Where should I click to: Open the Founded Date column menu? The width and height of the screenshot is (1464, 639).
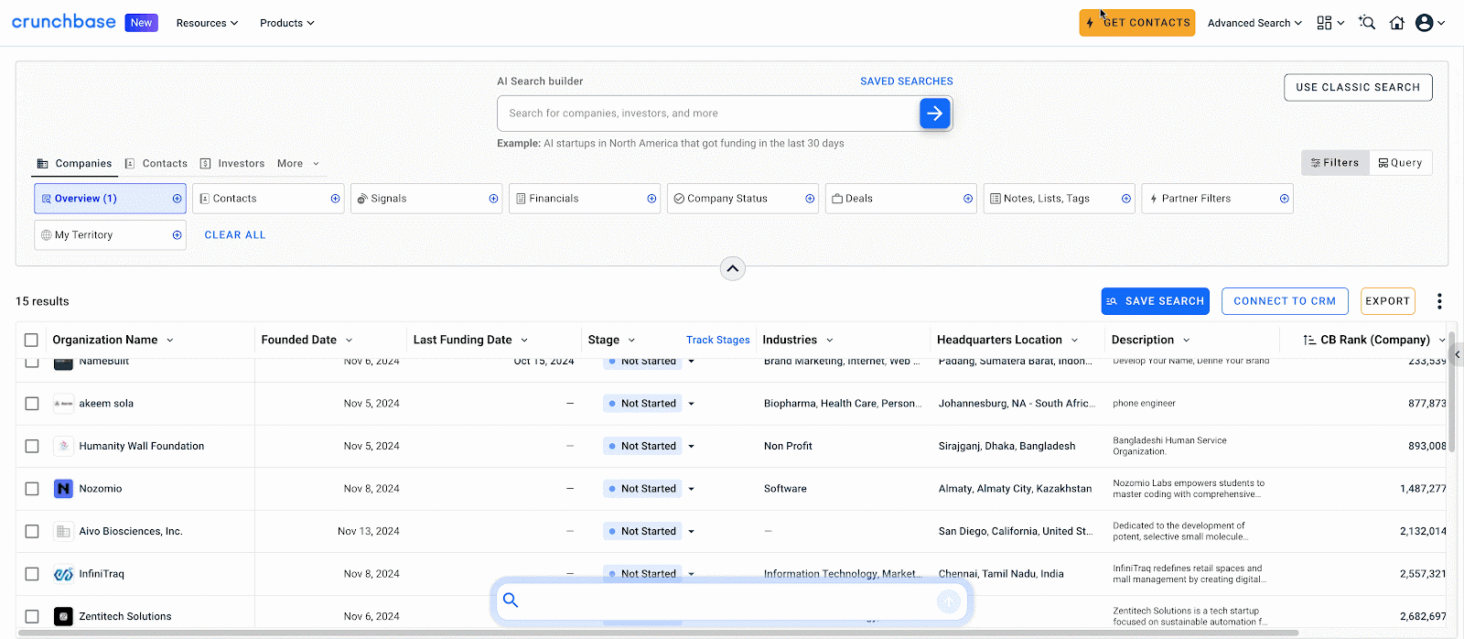349,341
